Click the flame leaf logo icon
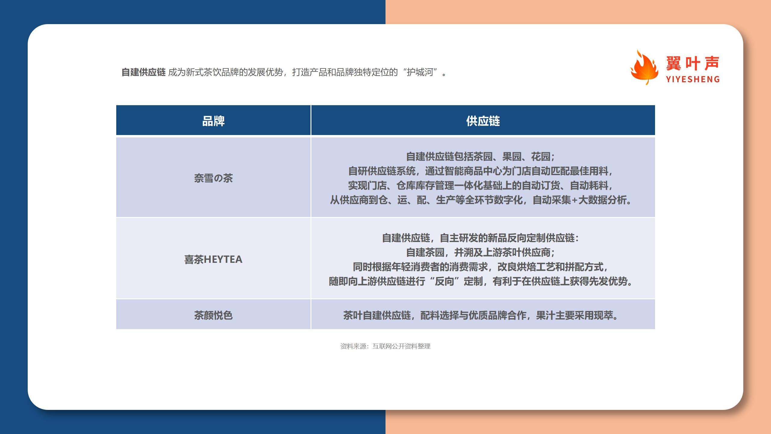The image size is (771, 434). click(x=645, y=67)
